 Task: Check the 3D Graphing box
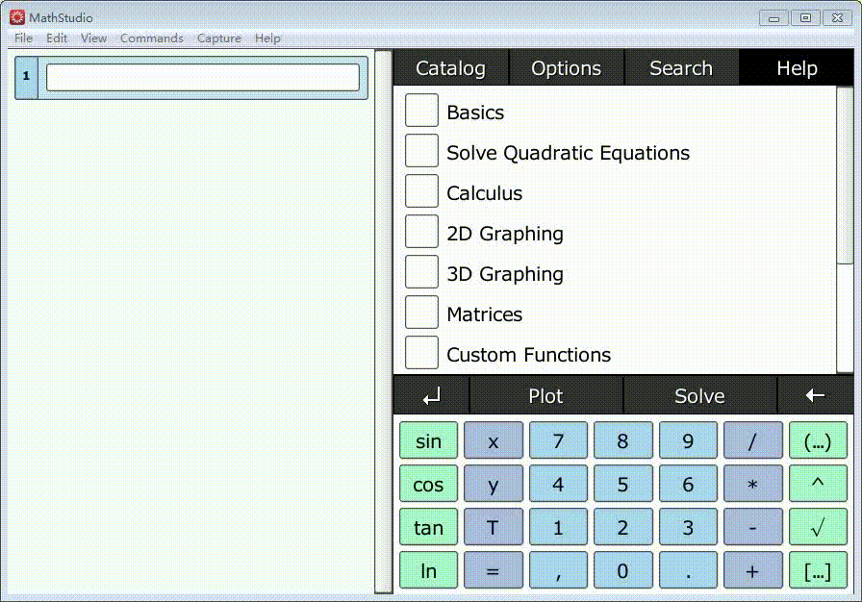(421, 272)
